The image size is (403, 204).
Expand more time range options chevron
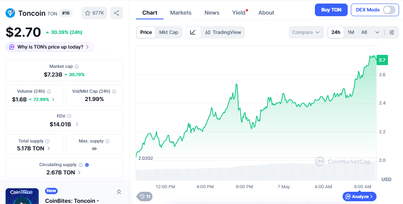(377, 32)
